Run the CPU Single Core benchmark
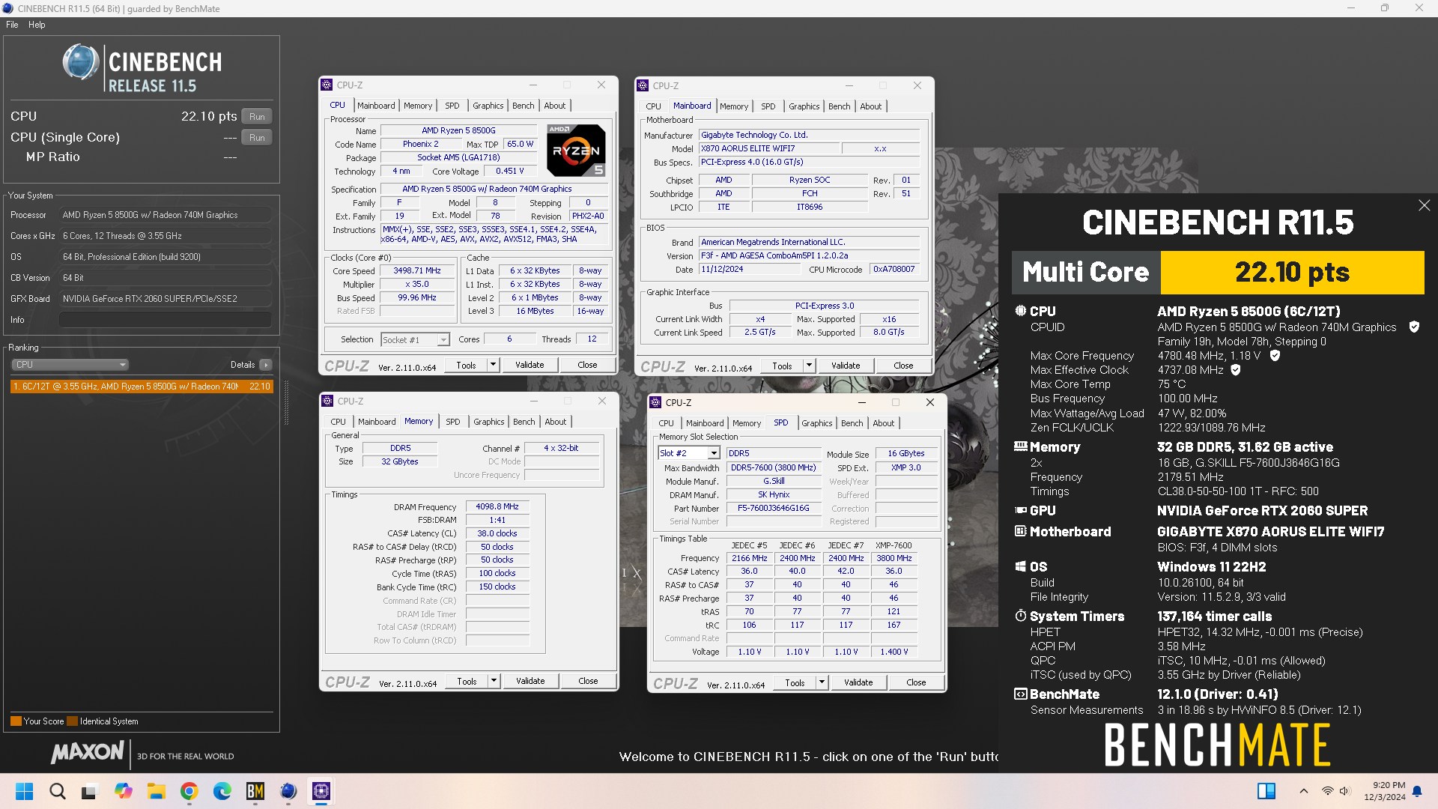 (x=257, y=137)
